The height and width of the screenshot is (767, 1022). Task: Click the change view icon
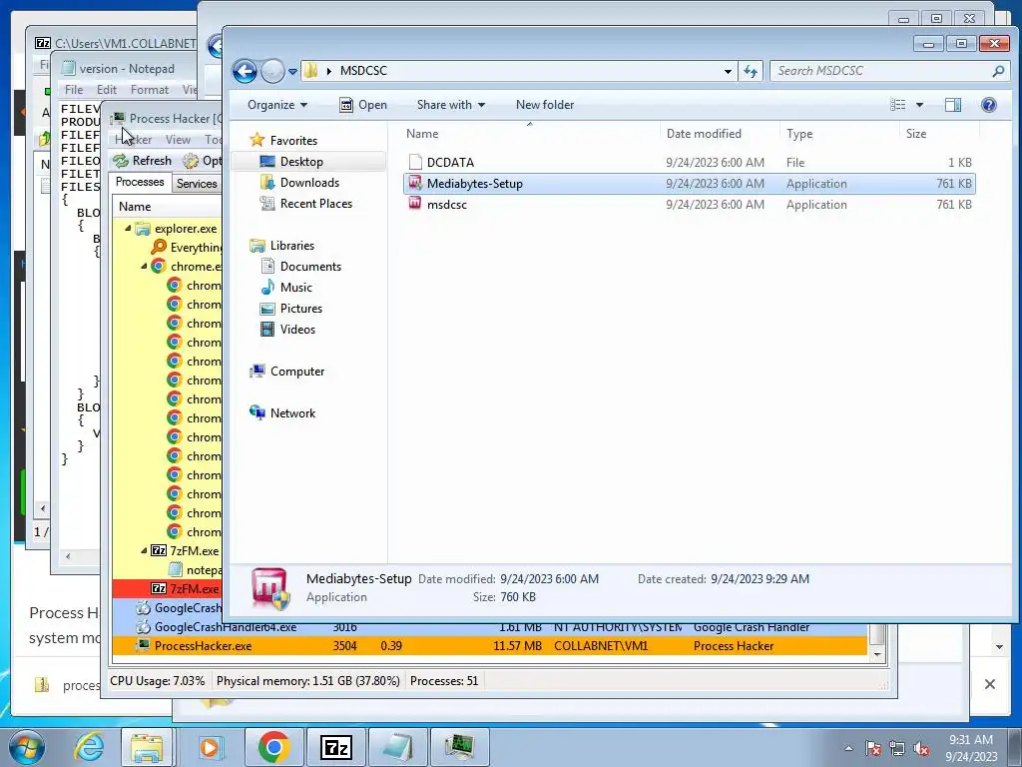[x=897, y=104]
